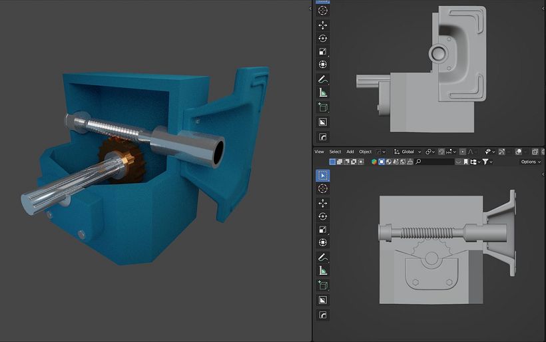Select the Scale tool in bottom viewport toolbar
The width and height of the screenshot is (546, 342).
tap(323, 230)
